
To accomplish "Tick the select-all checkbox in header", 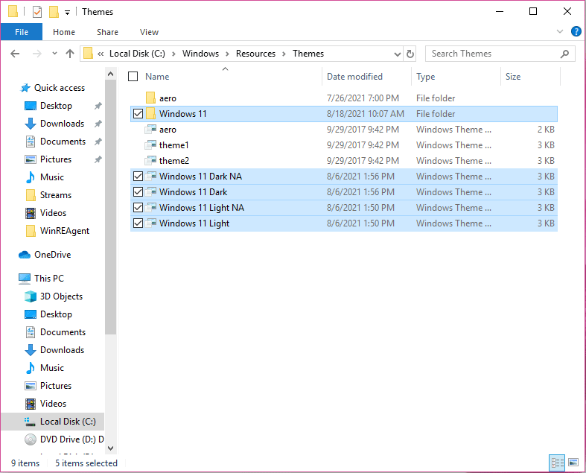I will coord(133,76).
